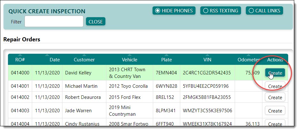
Task: Sort table by Plate column header
Action: pyautogui.click(x=167, y=59)
